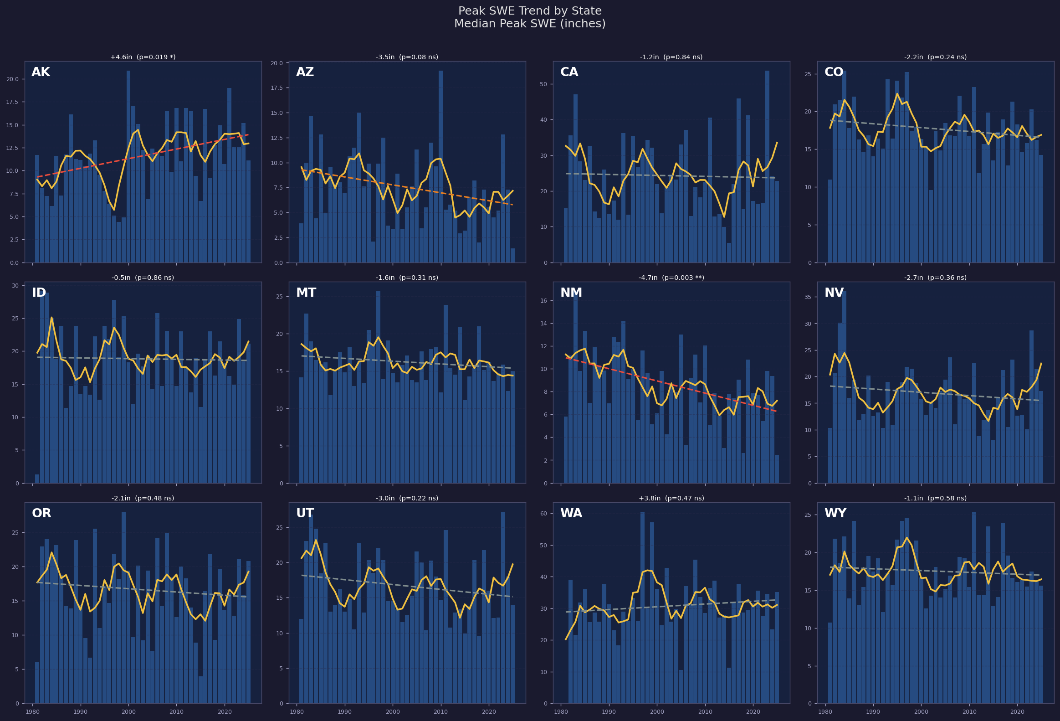Screen dimensions: 1060x721
Task: Click the "+3.8in (p=0.47 ns)" subplot title
Action: (x=671, y=498)
